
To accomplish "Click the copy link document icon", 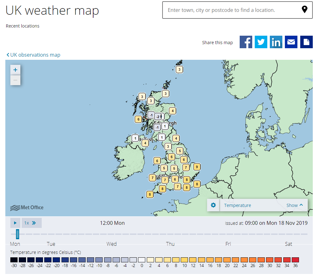I will point(306,42).
